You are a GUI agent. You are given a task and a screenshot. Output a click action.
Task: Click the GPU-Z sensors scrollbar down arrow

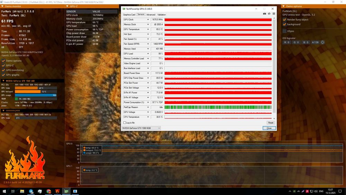tap(274, 118)
